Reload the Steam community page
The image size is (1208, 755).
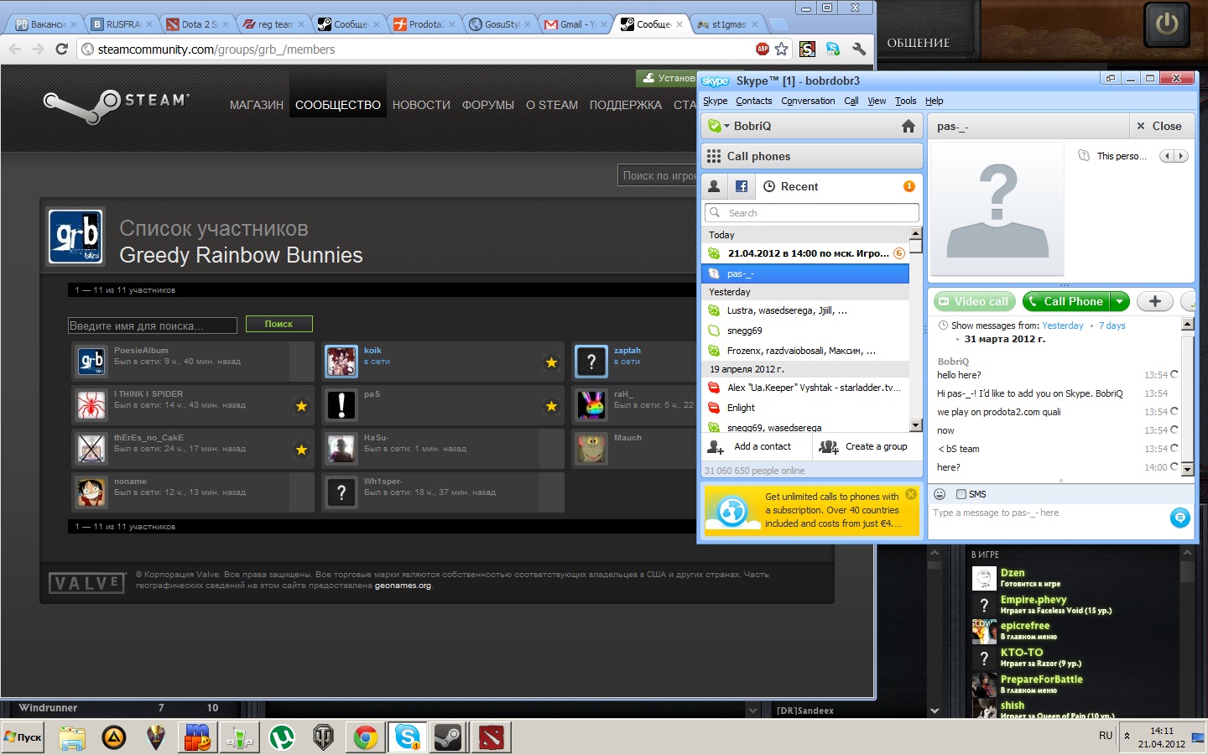(x=61, y=49)
